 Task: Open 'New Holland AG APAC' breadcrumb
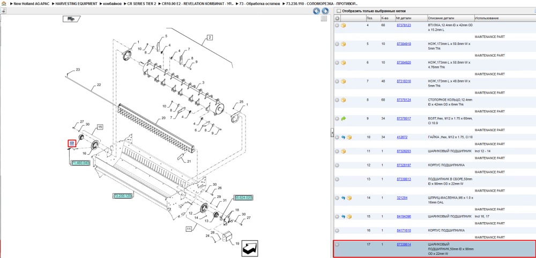32,3
